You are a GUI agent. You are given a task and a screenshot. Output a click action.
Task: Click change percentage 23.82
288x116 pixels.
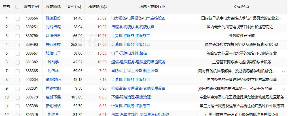(102, 18)
